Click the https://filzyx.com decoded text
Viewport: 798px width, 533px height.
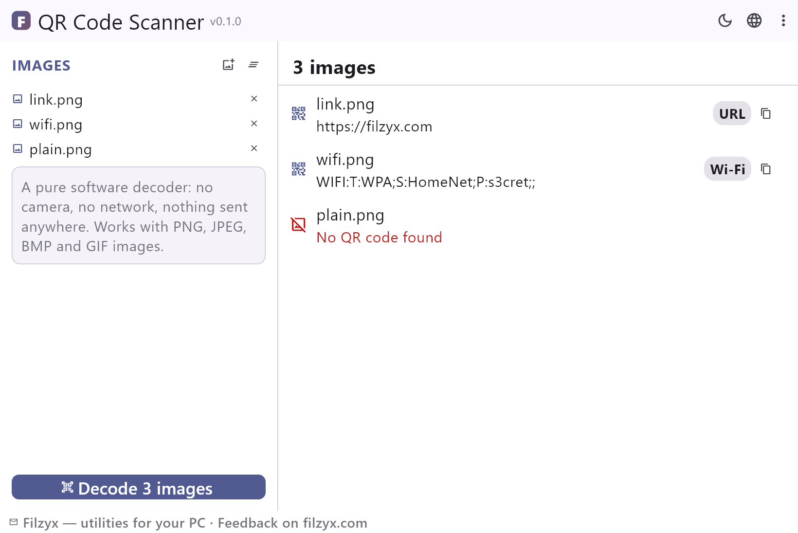374,127
